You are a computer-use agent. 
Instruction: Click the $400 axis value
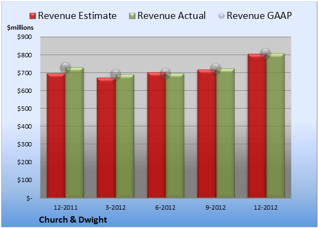coord(24,126)
